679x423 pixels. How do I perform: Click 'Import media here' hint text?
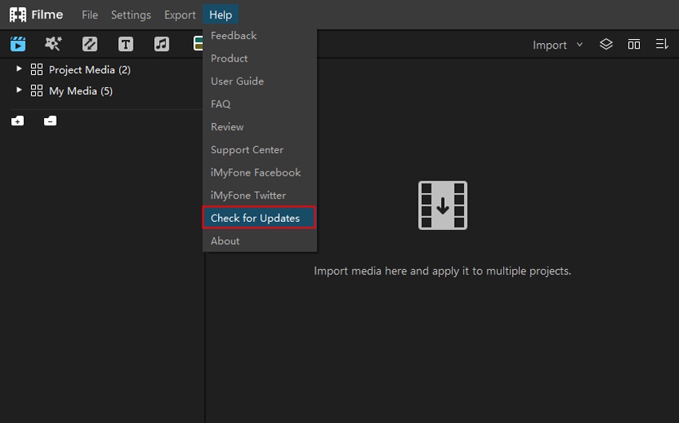442,271
